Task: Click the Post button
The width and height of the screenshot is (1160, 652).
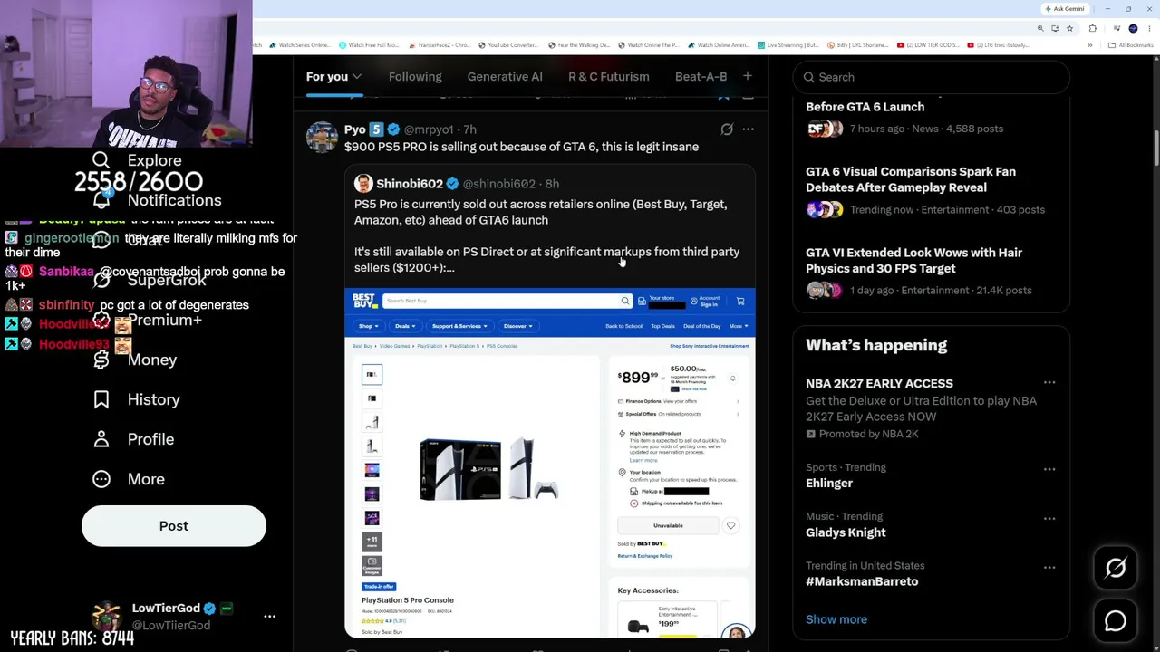Action: coord(174,526)
